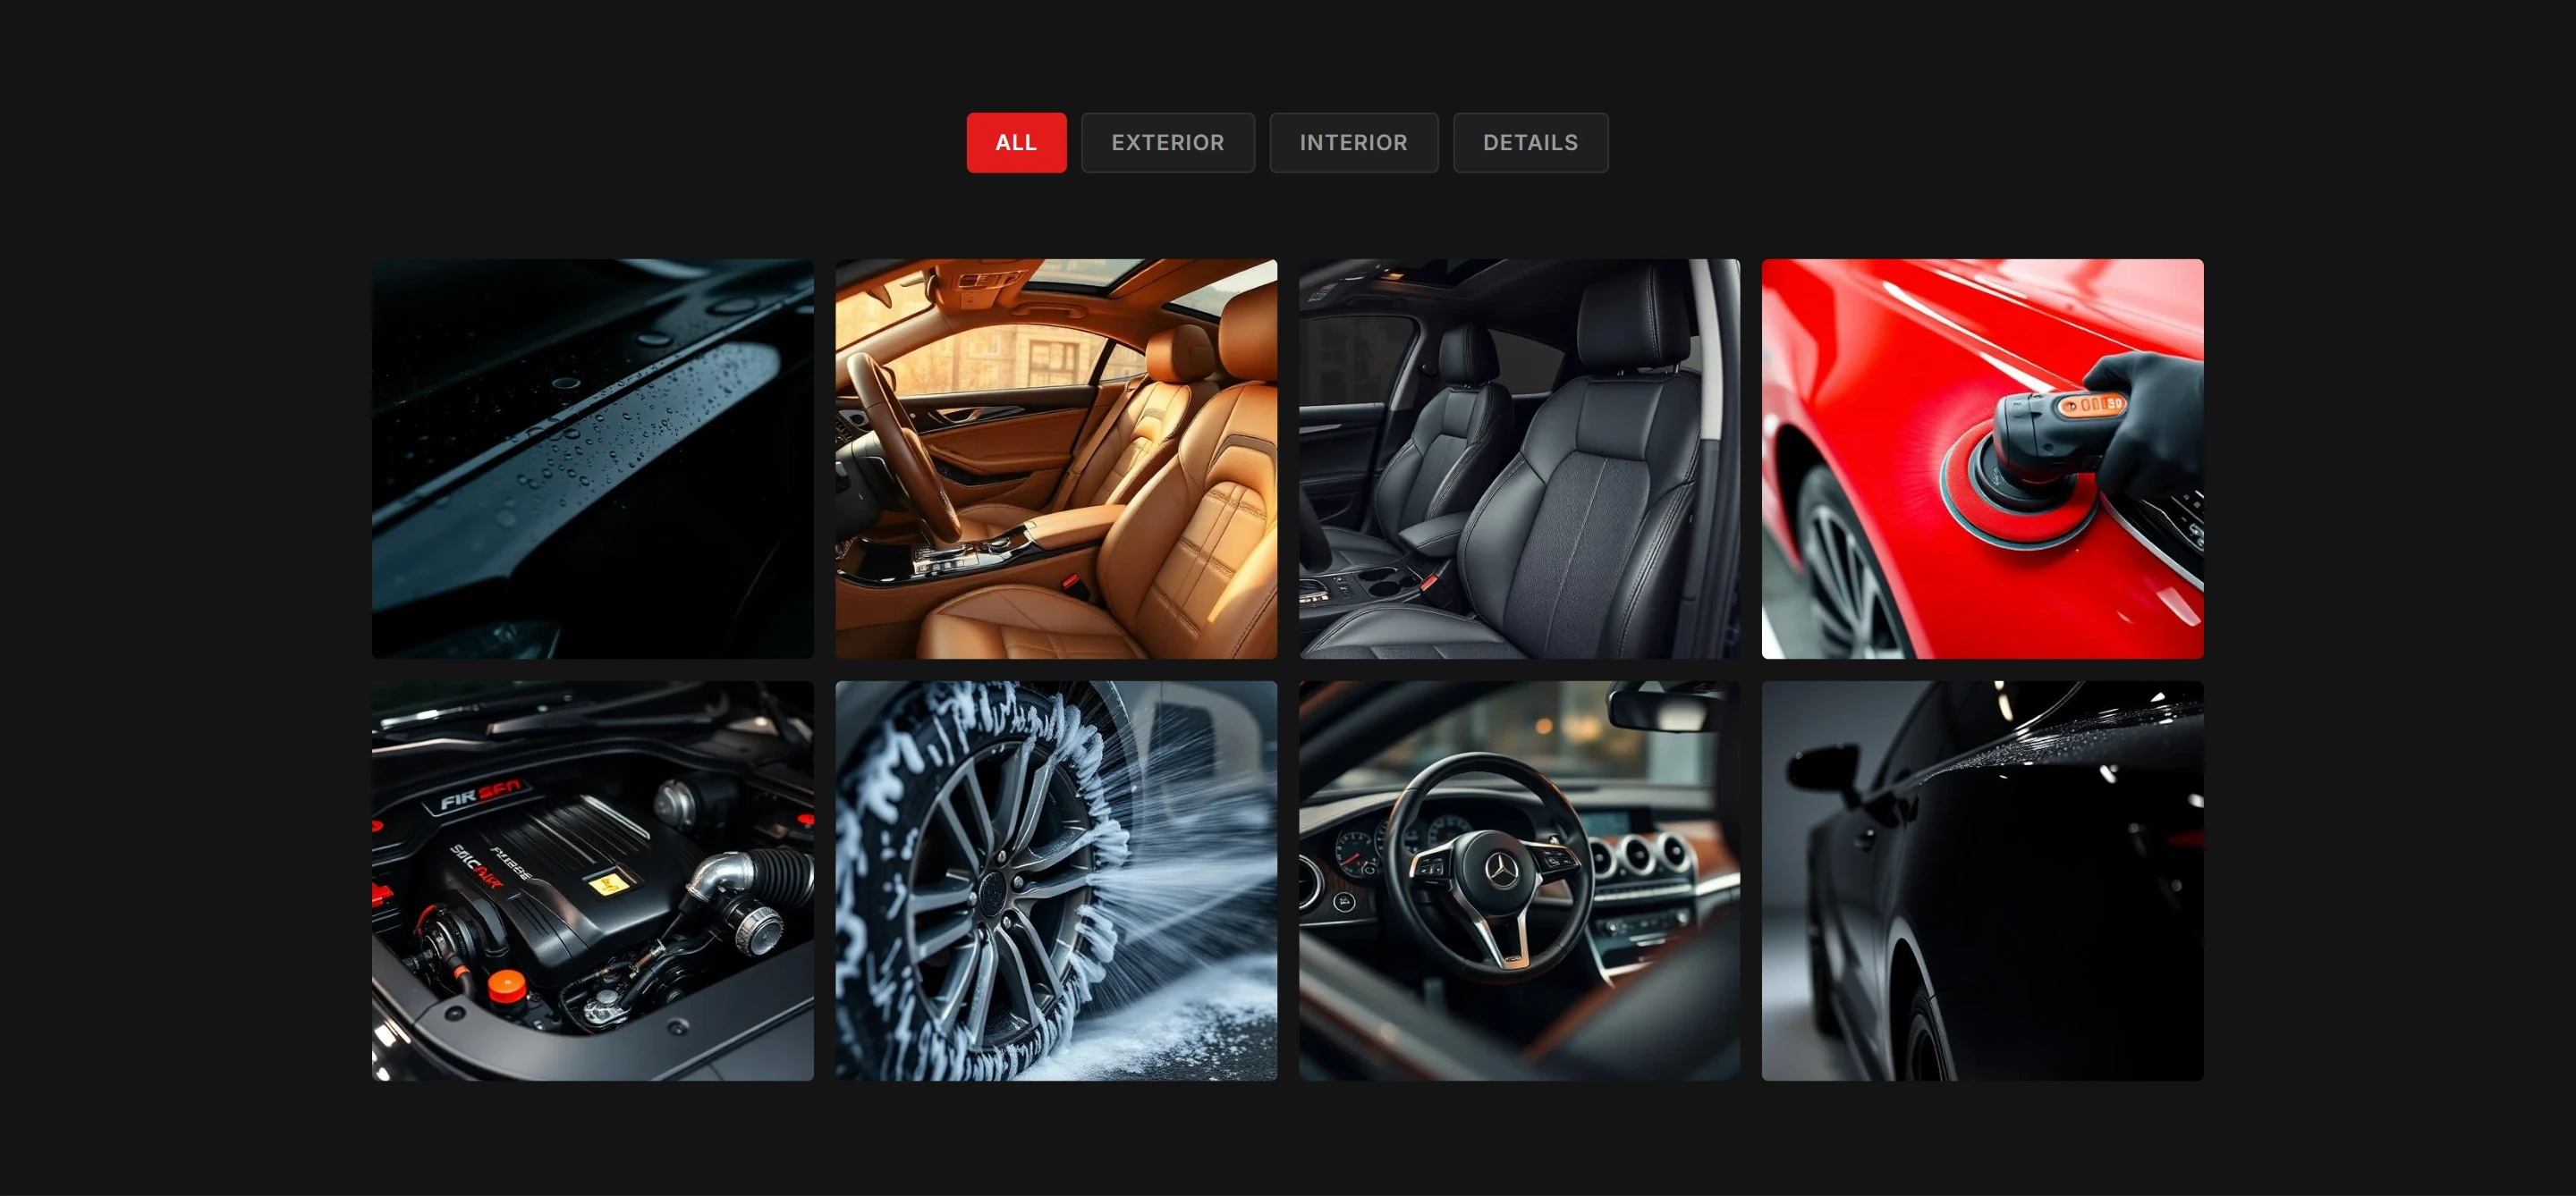Open the red car polishing photo
The width and height of the screenshot is (2576, 1196).
pyautogui.click(x=1982, y=459)
